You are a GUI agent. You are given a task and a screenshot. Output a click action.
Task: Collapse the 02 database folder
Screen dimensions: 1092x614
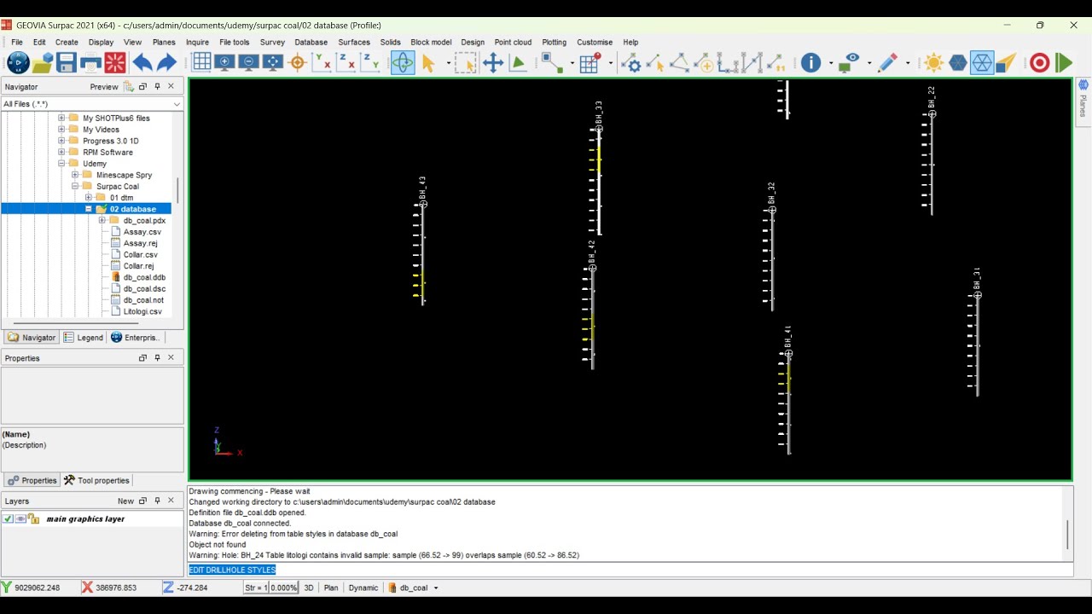point(88,209)
